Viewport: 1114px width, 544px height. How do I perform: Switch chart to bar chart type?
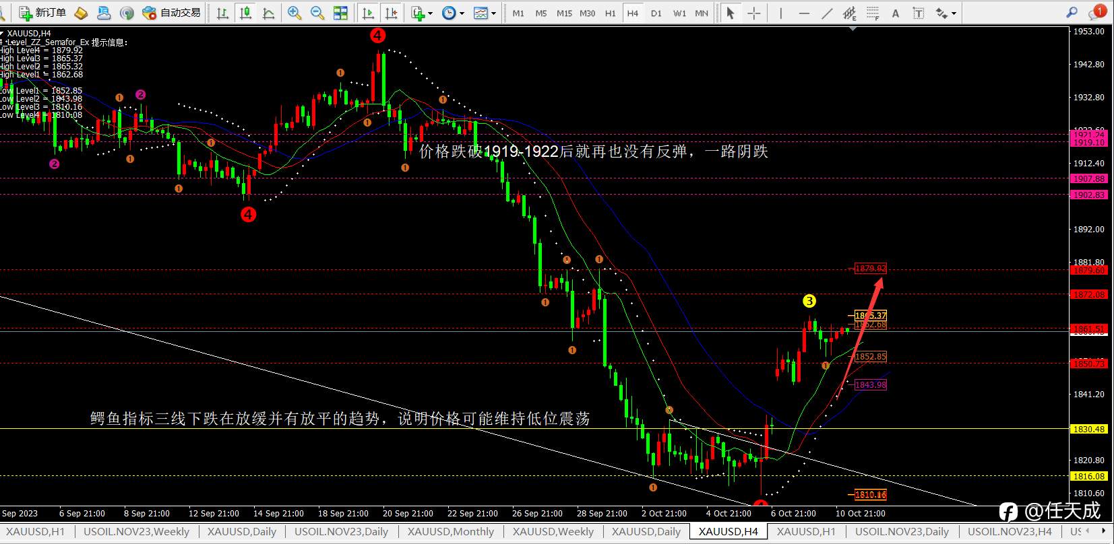pyautogui.click(x=222, y=13)
